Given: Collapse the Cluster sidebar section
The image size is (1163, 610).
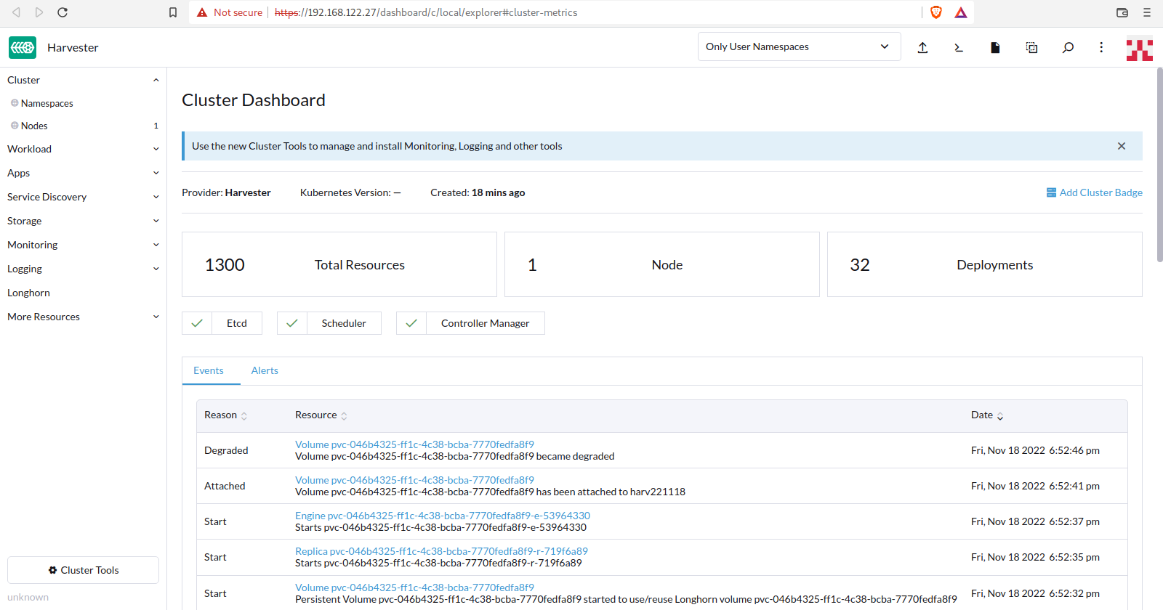Looking at the screenshot, I should 156,80.
